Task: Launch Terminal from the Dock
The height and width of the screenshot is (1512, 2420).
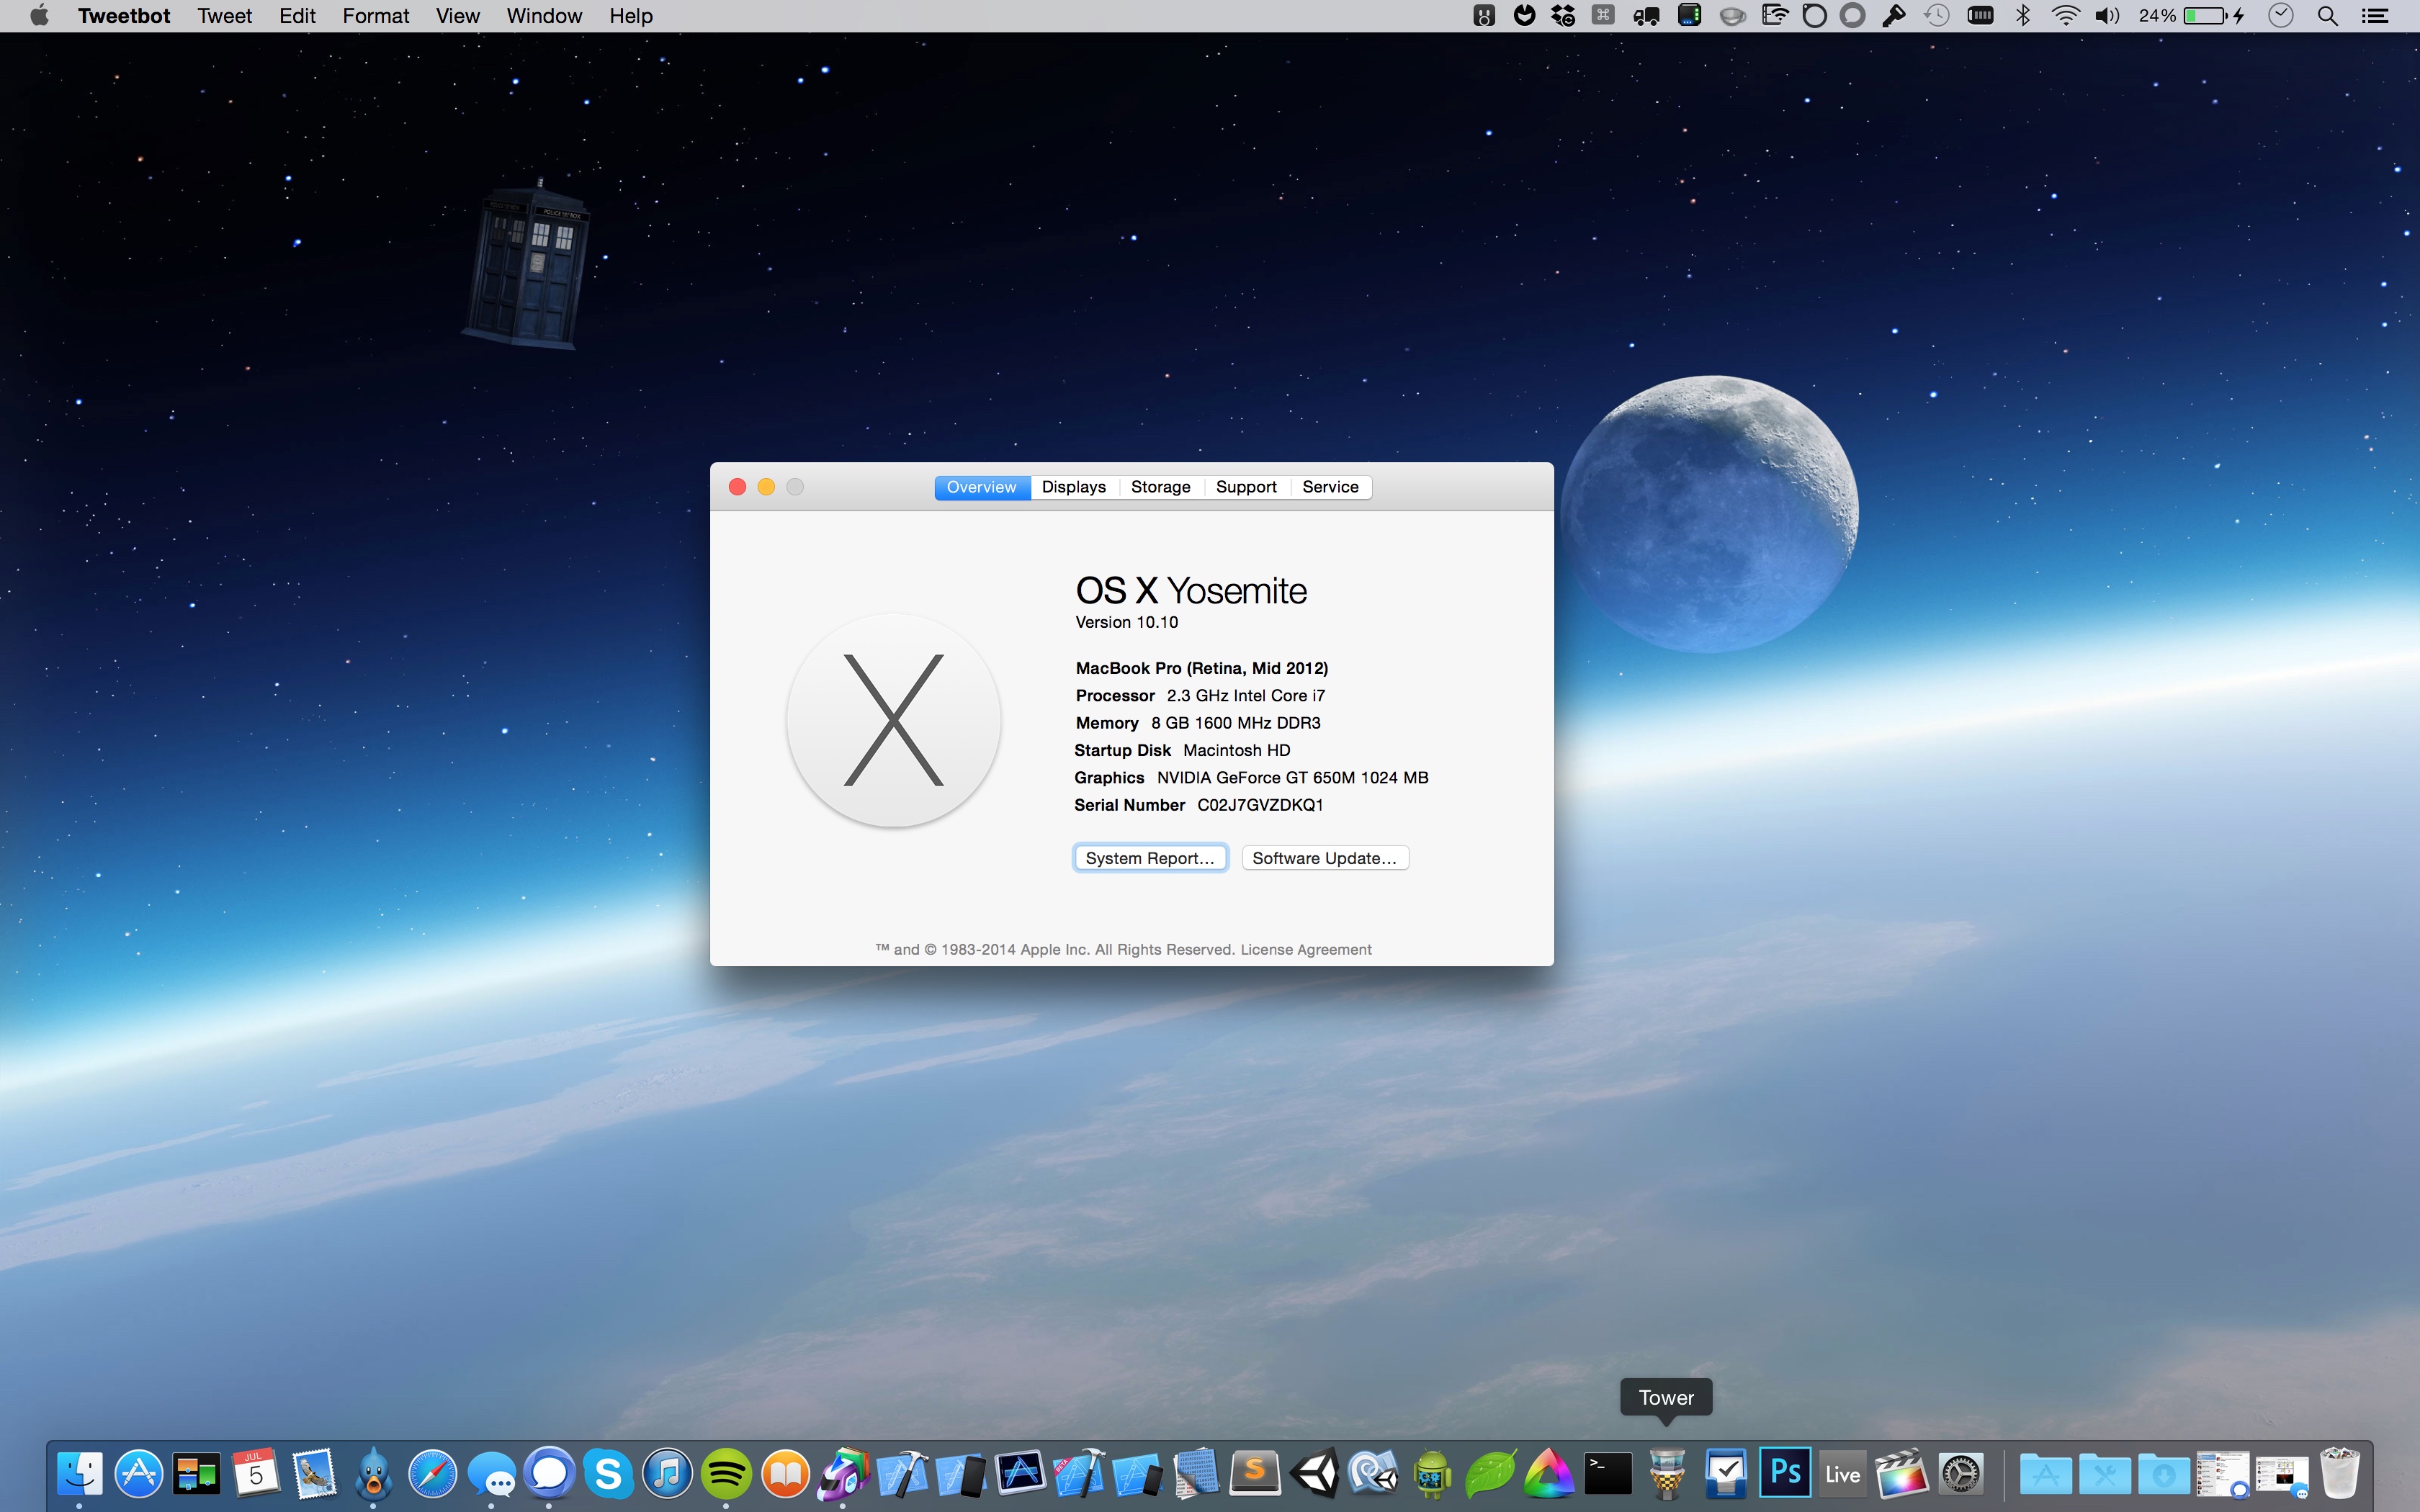Action: 1608,1474
